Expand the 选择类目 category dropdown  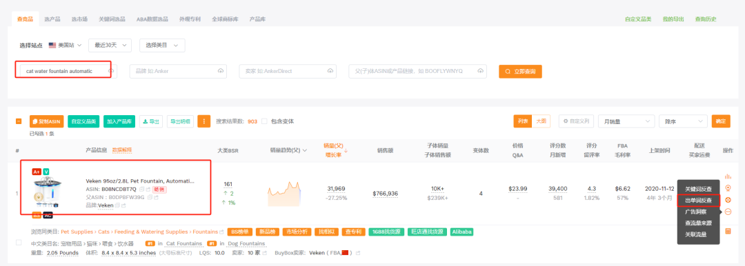point(162,45)
